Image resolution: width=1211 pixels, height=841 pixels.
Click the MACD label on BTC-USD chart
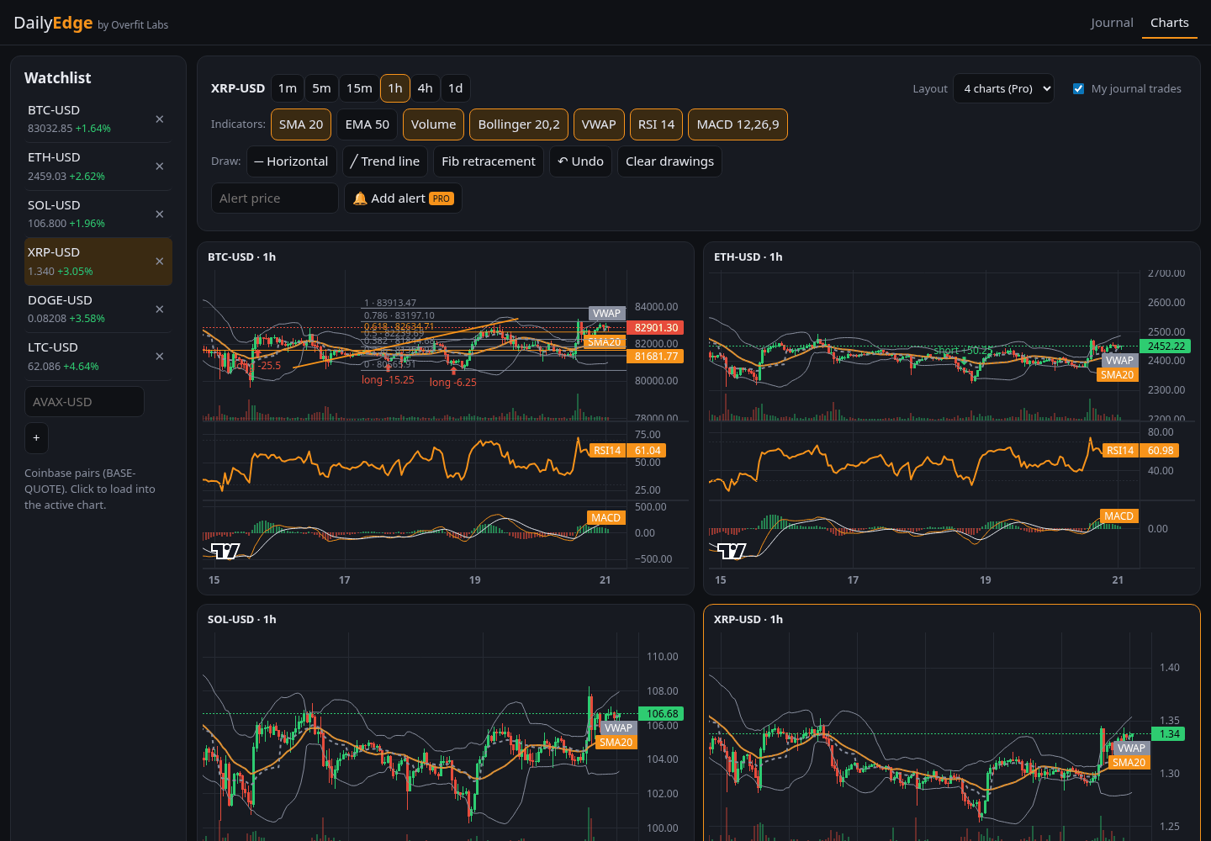tap(605, 518)
